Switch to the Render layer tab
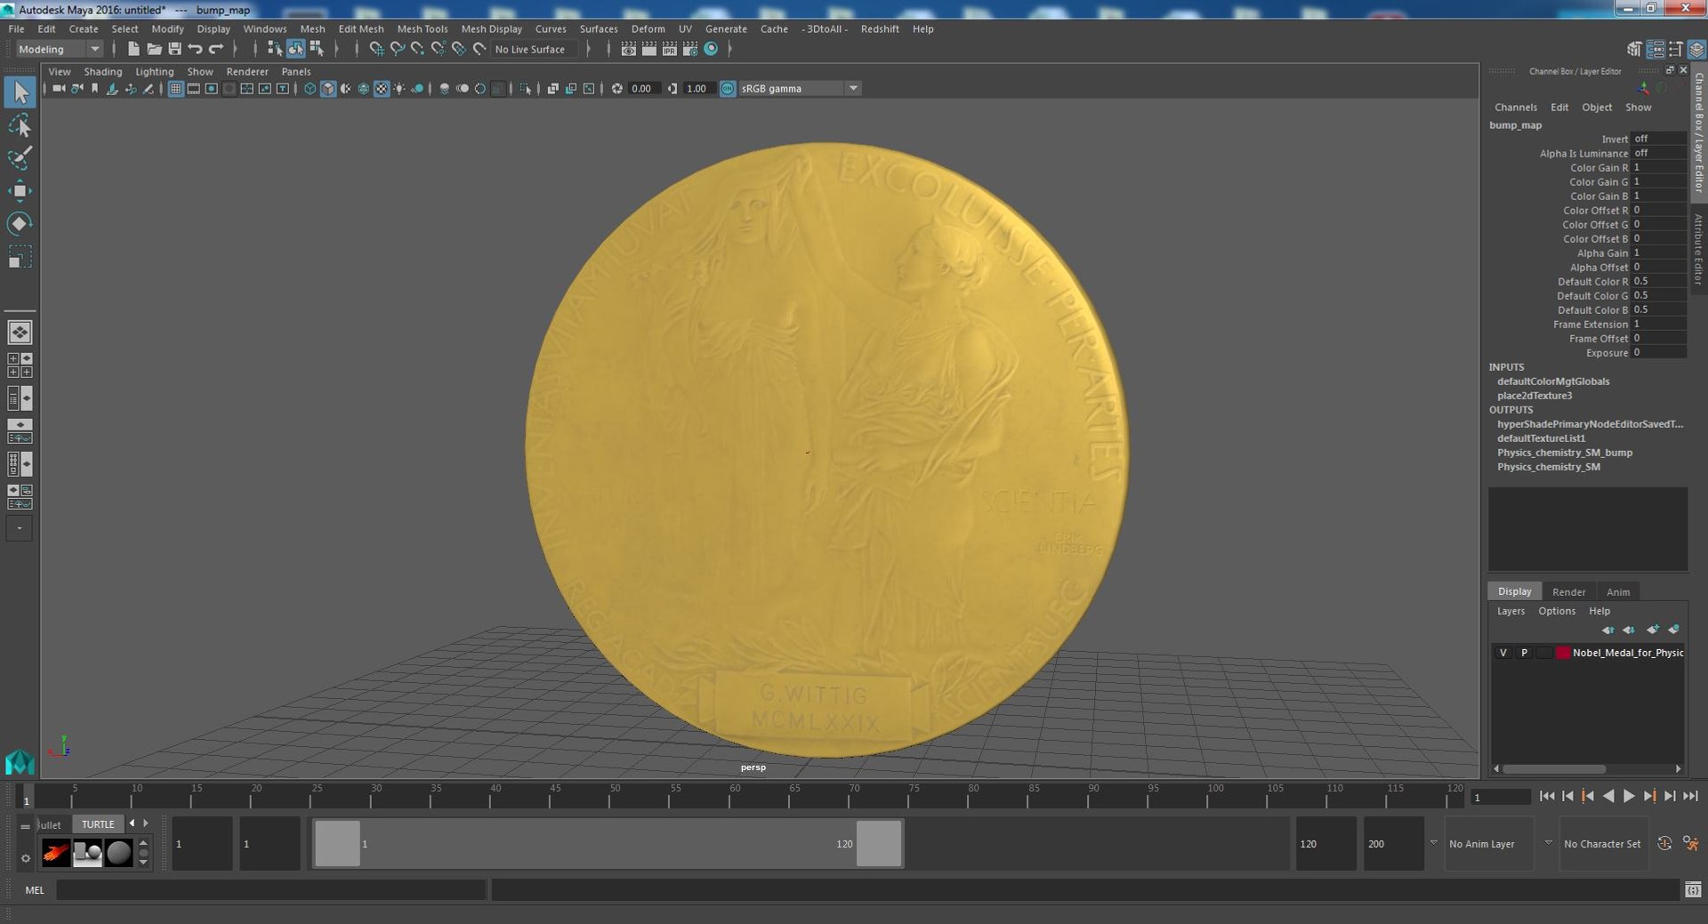The image size is (1708, 924). [x=1568, y=591]
